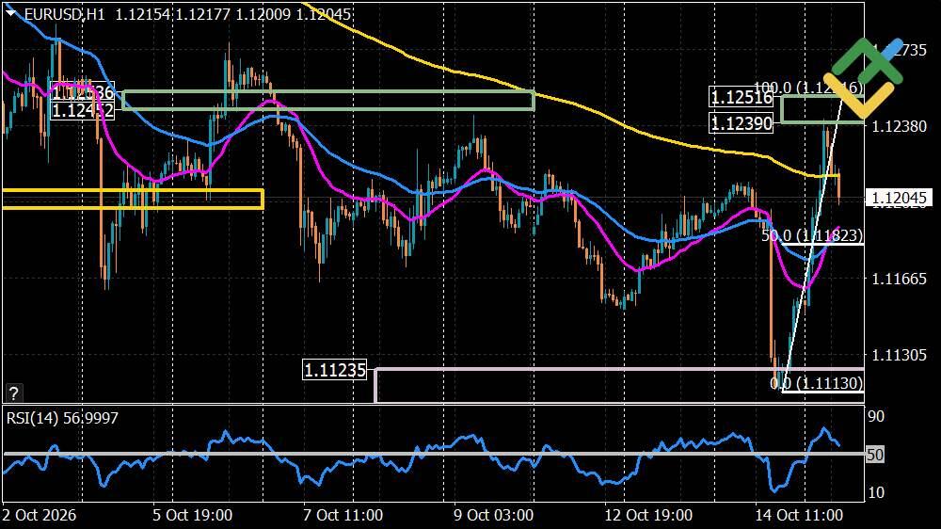This screenshot has width=941, height=529.
Task: Click the 1.11305 price axis value
Action: [x=899, y=355]
